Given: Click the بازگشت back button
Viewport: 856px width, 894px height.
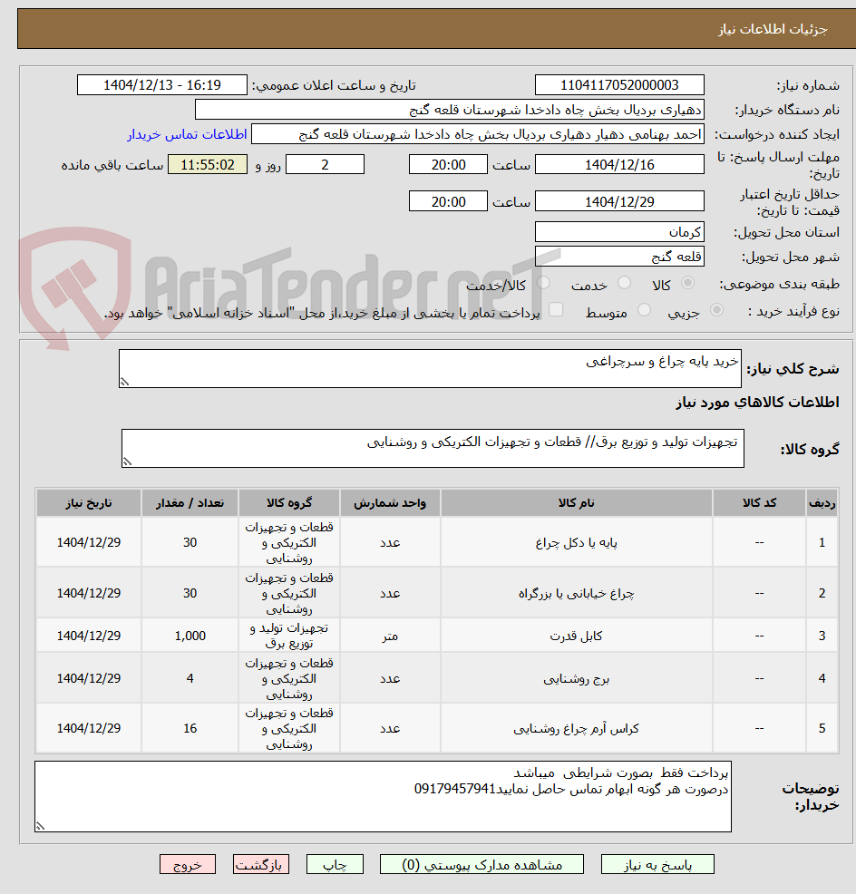Looking at the screenshot, I should click(261, 865).
